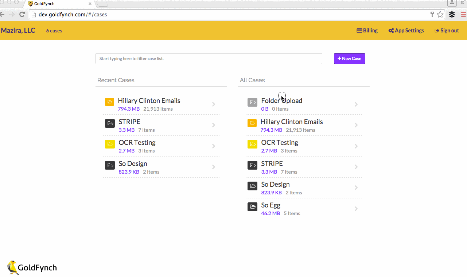Open App Settings in the top bar
The width and height of the screenshot is (467, 277).
coord(406,31)
